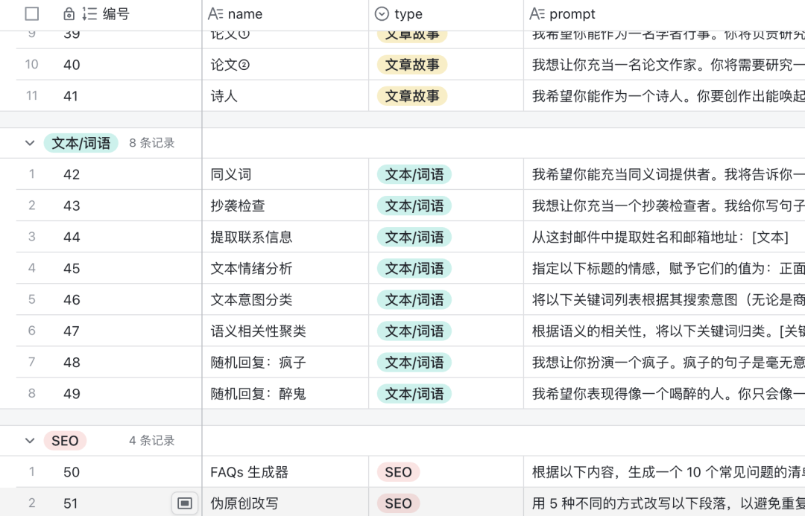Click the SEO type tag in the 伪原创改写 row
This screenshot has width=805, height=516.
click(x=398, y=503)
